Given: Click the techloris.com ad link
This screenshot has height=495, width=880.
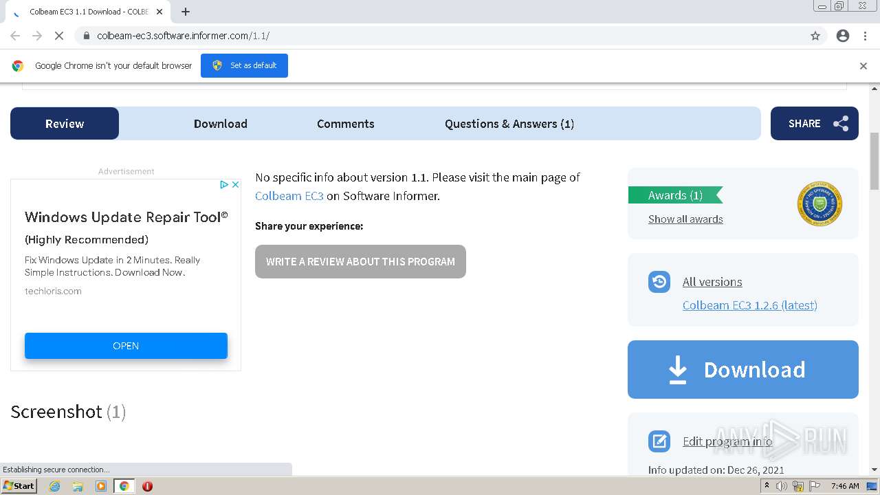Looking at the screenshot, I should pos(53,291).
